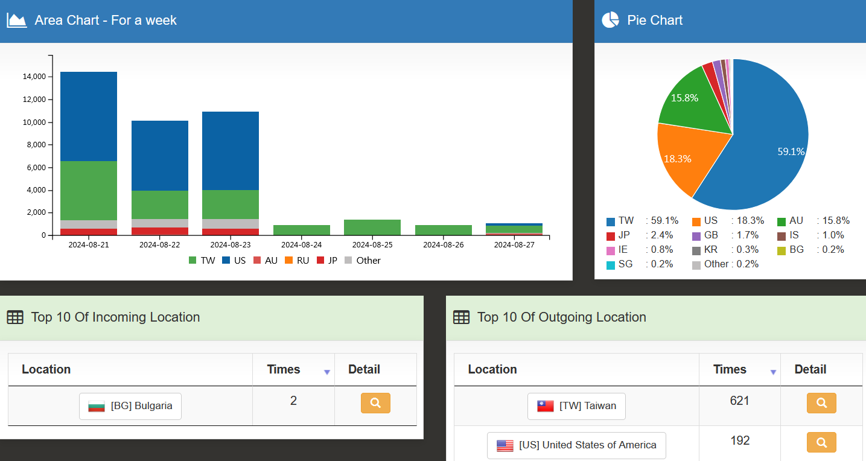Image resolution: width=866 pixels, height=461 pixels.
Task: Click GB purple swatch in pie legend
Action: click(x=696, y=236)
